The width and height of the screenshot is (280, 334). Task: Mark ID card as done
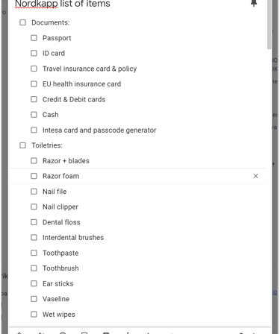(34, 53)
